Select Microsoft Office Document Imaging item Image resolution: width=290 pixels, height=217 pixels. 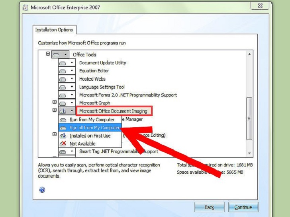pyautogui.click(x=113, y=111)
